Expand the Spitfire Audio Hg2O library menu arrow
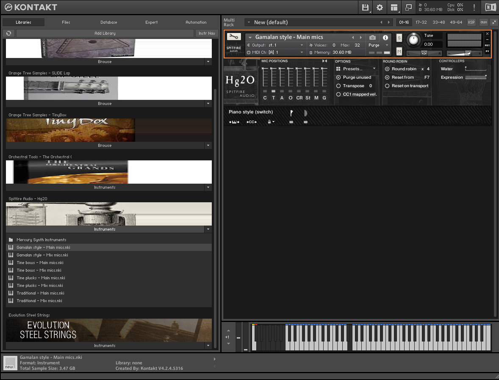This screenshot has height=380, width=499. pyautogui.click(x=208, y=229)
